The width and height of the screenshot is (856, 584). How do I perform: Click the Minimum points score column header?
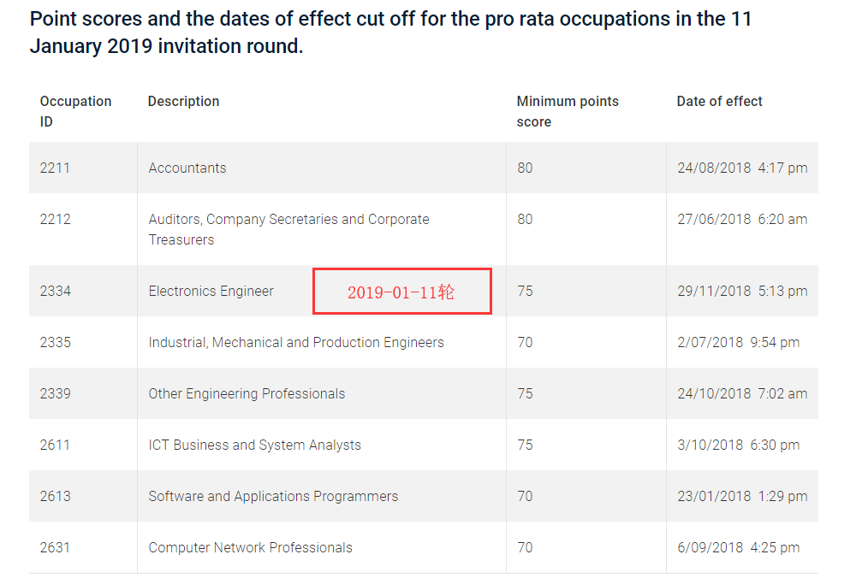[567, 111]
